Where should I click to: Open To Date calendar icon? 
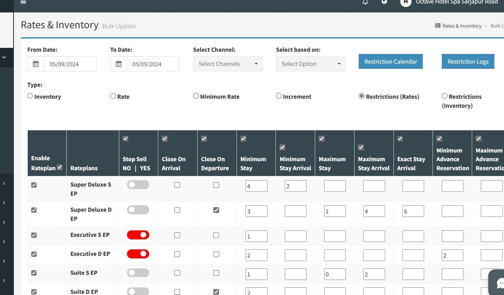(119, 64)
